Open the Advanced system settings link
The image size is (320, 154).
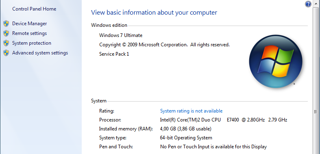click(x=40, y=53)
